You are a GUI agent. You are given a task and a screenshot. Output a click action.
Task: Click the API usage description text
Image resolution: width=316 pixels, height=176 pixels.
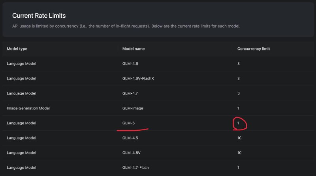coord(126,26)
